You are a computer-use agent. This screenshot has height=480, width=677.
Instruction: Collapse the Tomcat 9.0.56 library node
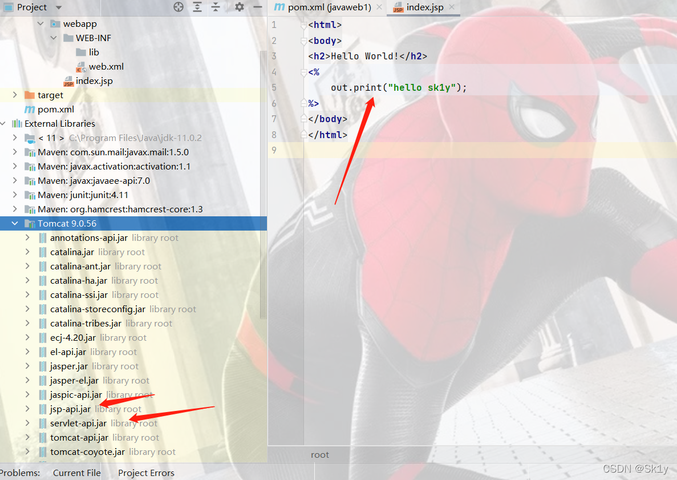15,223
